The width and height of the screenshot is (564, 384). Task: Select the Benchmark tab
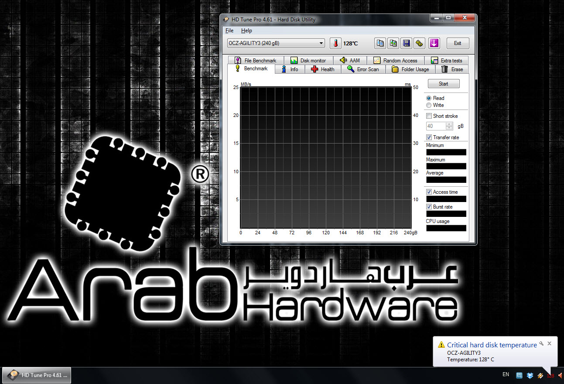[x=251, y=69]
